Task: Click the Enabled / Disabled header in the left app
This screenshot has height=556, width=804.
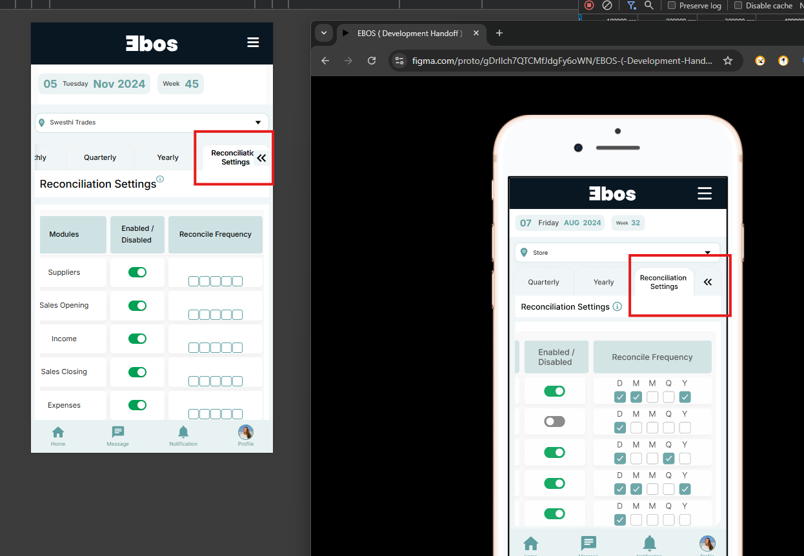Action: pyautogui.click(x=137, y=234)
